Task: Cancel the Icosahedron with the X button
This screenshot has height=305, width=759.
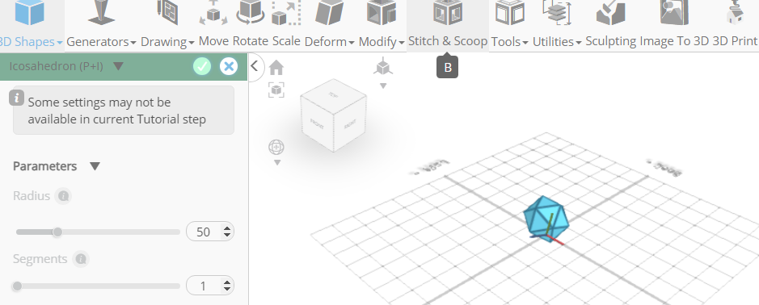Action: 229,66
